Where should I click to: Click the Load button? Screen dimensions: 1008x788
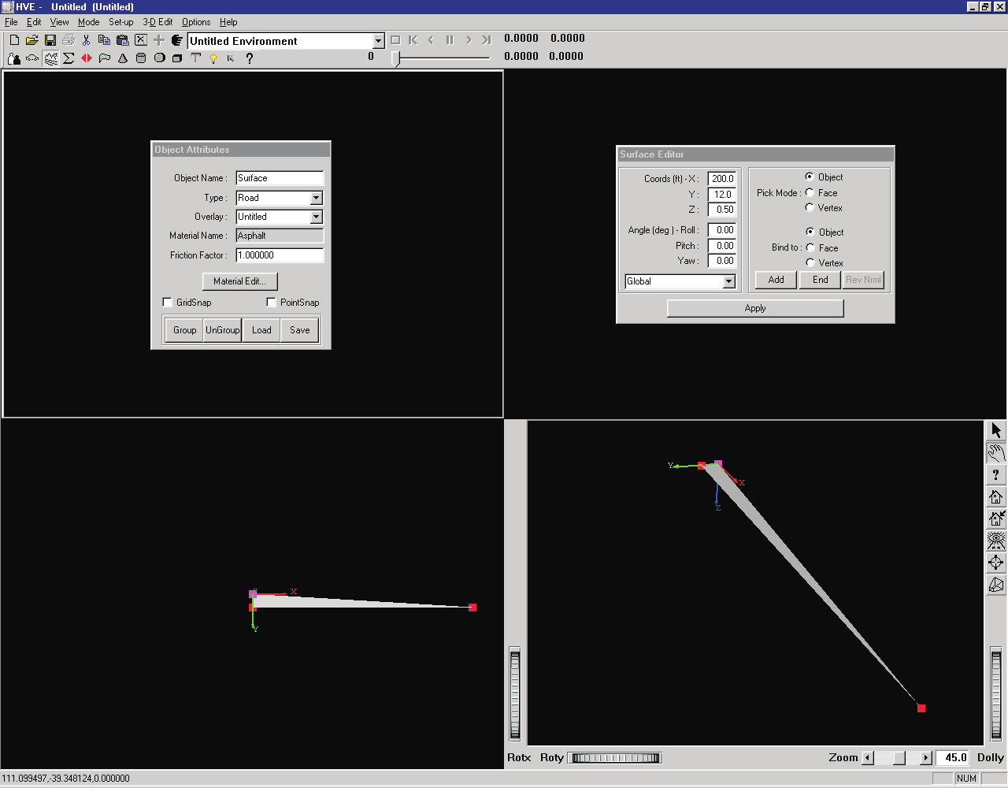tap(261, 330)
